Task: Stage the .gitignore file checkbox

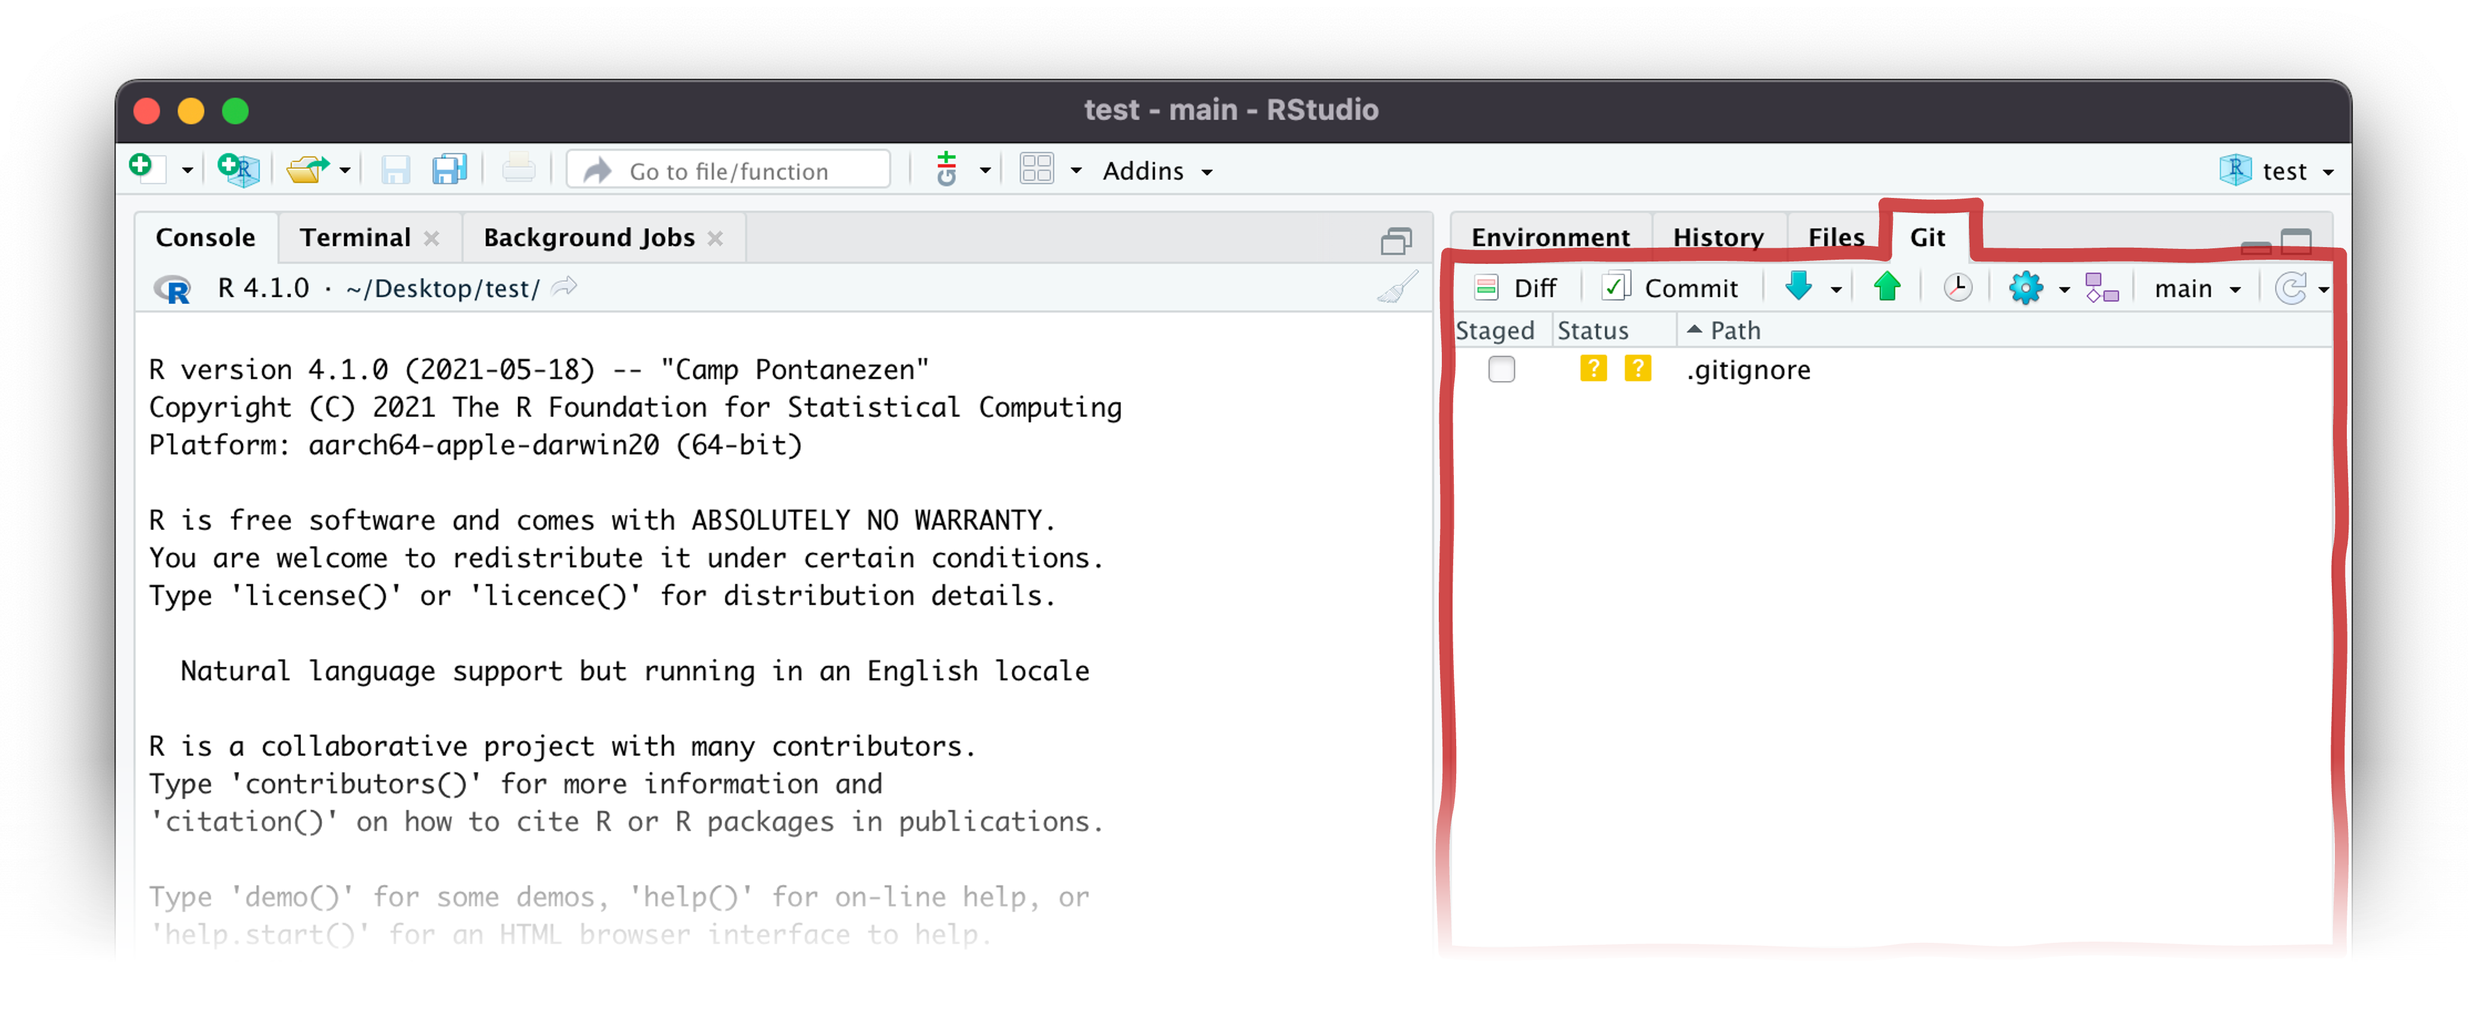Action: [1502, 369]
